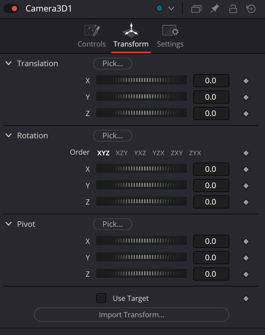Viewport: 265px width, 335px height.
Task: Click the Import Transform button
Action: [x=132, y=315]
